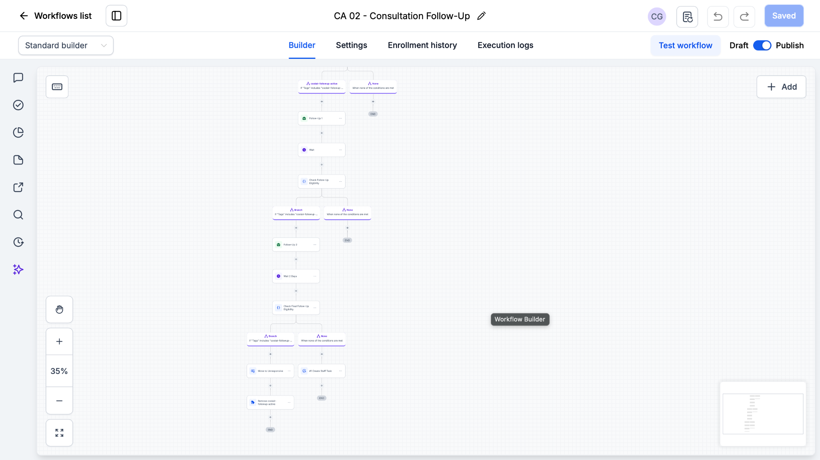Open options on Create Staff Task node
This screenshot has width=820, height=460.
[x=340, y=371]
